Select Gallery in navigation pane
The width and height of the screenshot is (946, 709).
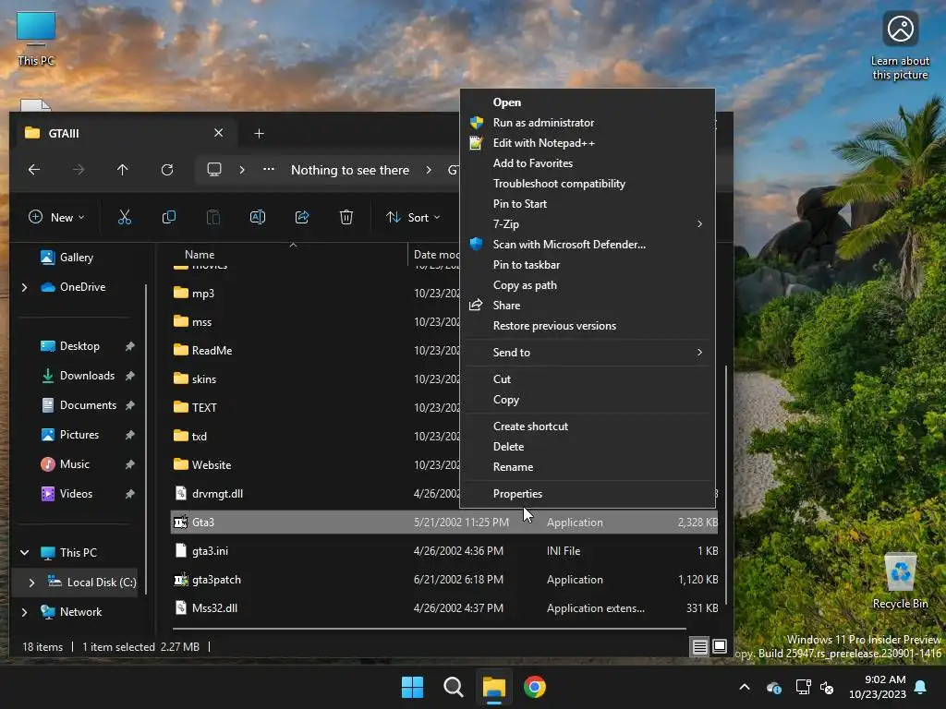[x=76, y=258]
